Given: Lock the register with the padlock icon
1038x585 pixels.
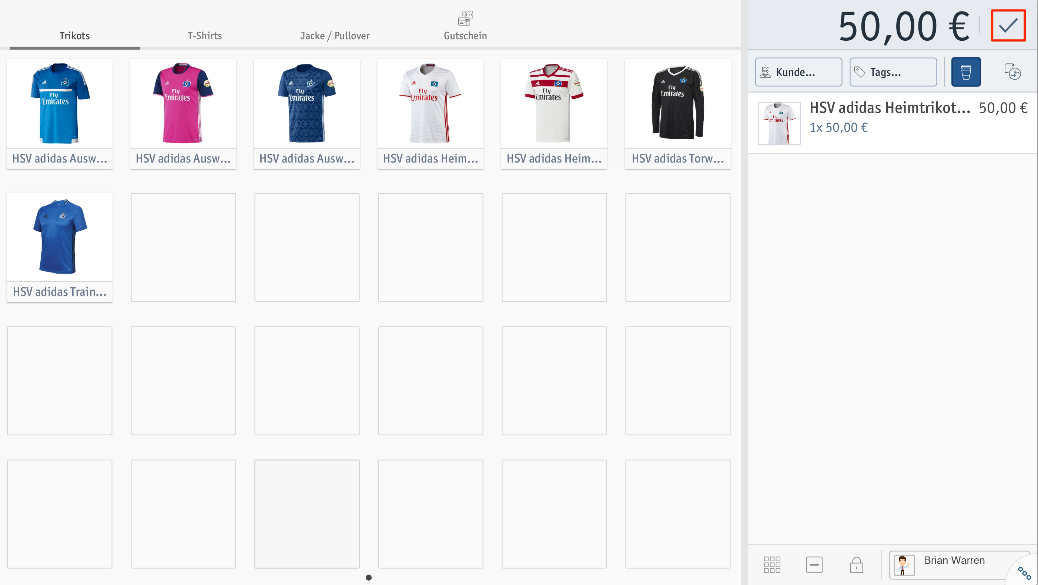Looking at the screenshot, I should coord(856,565).
